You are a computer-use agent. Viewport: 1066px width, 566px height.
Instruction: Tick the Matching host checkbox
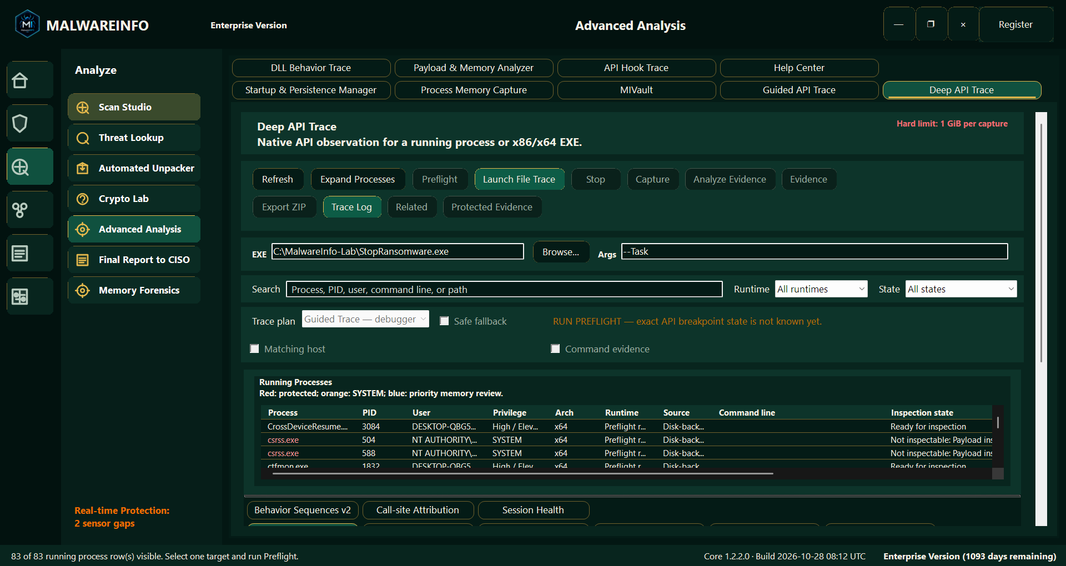pos(254,349)
